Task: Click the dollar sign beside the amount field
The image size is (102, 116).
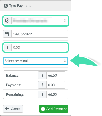Action: pos(7,47)
